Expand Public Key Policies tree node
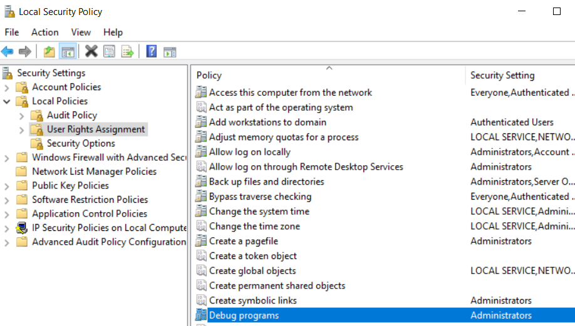This screenshot has height=326, width=575. (7, 186)
